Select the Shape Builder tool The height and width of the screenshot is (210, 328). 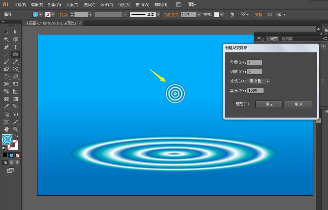click(6, 91)
